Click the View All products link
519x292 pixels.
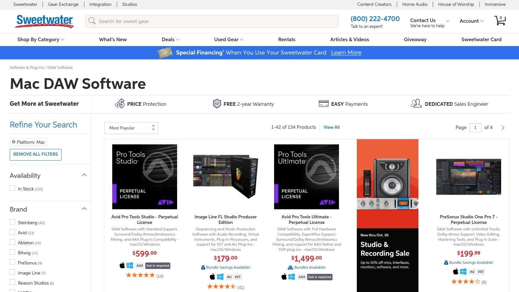coord(331,127)
